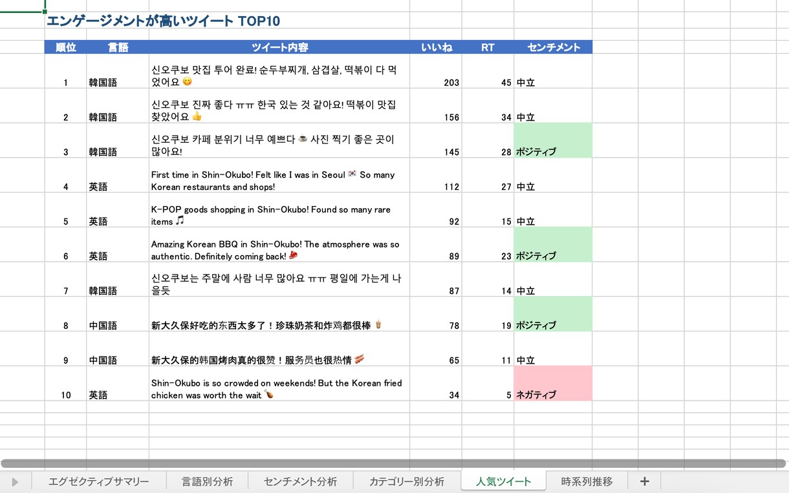Click the 言語 column header
The width and height of the screenshot is (789, 493).
click(x=118, y=47)
